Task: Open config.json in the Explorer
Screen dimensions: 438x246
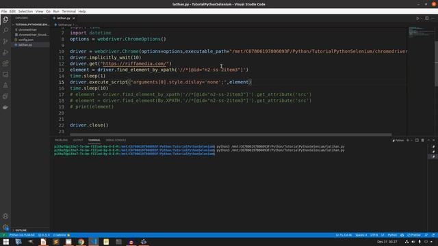Action: pyautogui.click(x=26, y=40)
